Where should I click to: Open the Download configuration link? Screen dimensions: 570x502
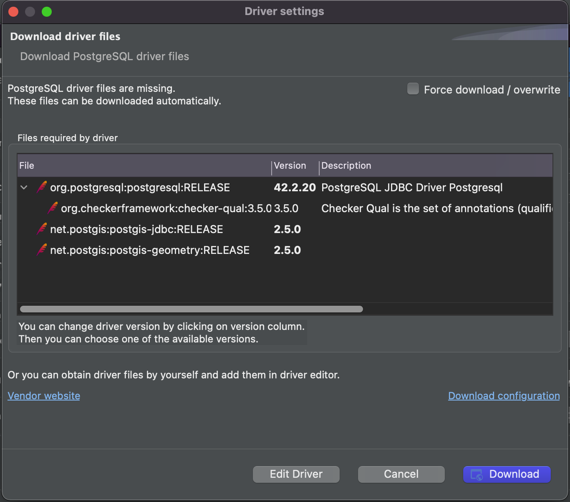504,396
